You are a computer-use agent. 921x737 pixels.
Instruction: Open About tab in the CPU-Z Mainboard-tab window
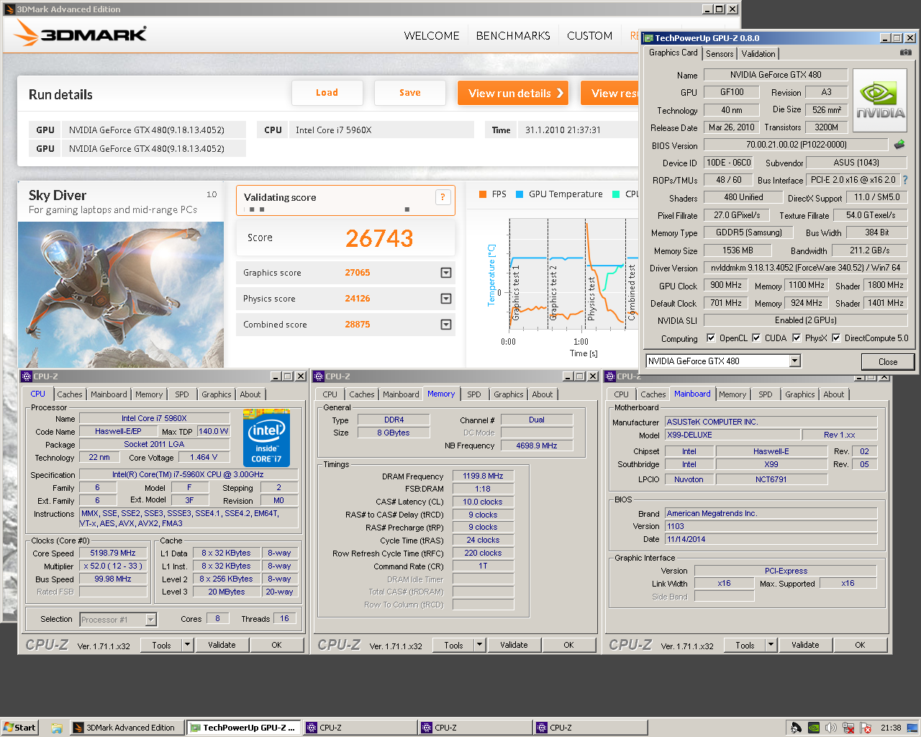[834, 394]
